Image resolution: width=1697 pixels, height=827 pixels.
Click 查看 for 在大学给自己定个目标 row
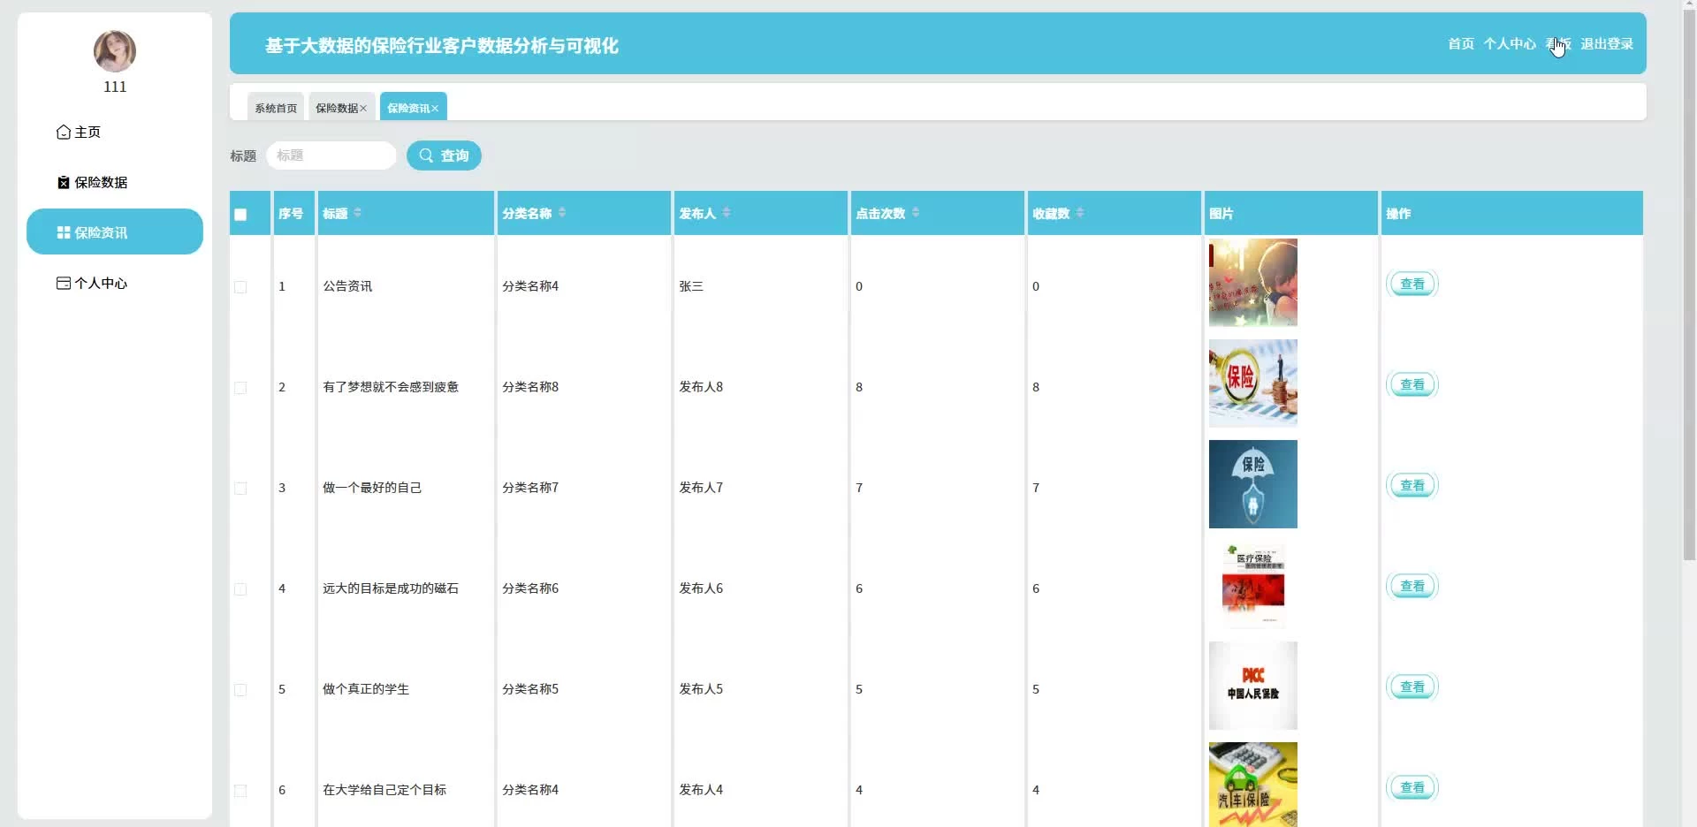tap(1412, 787)
